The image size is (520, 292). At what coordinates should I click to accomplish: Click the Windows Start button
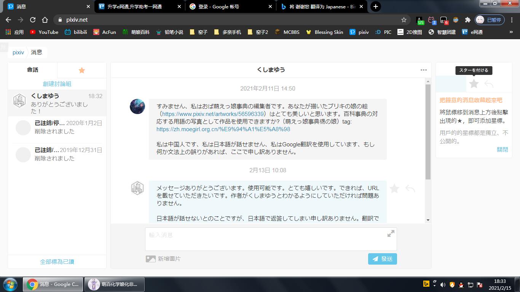[10, 284]
